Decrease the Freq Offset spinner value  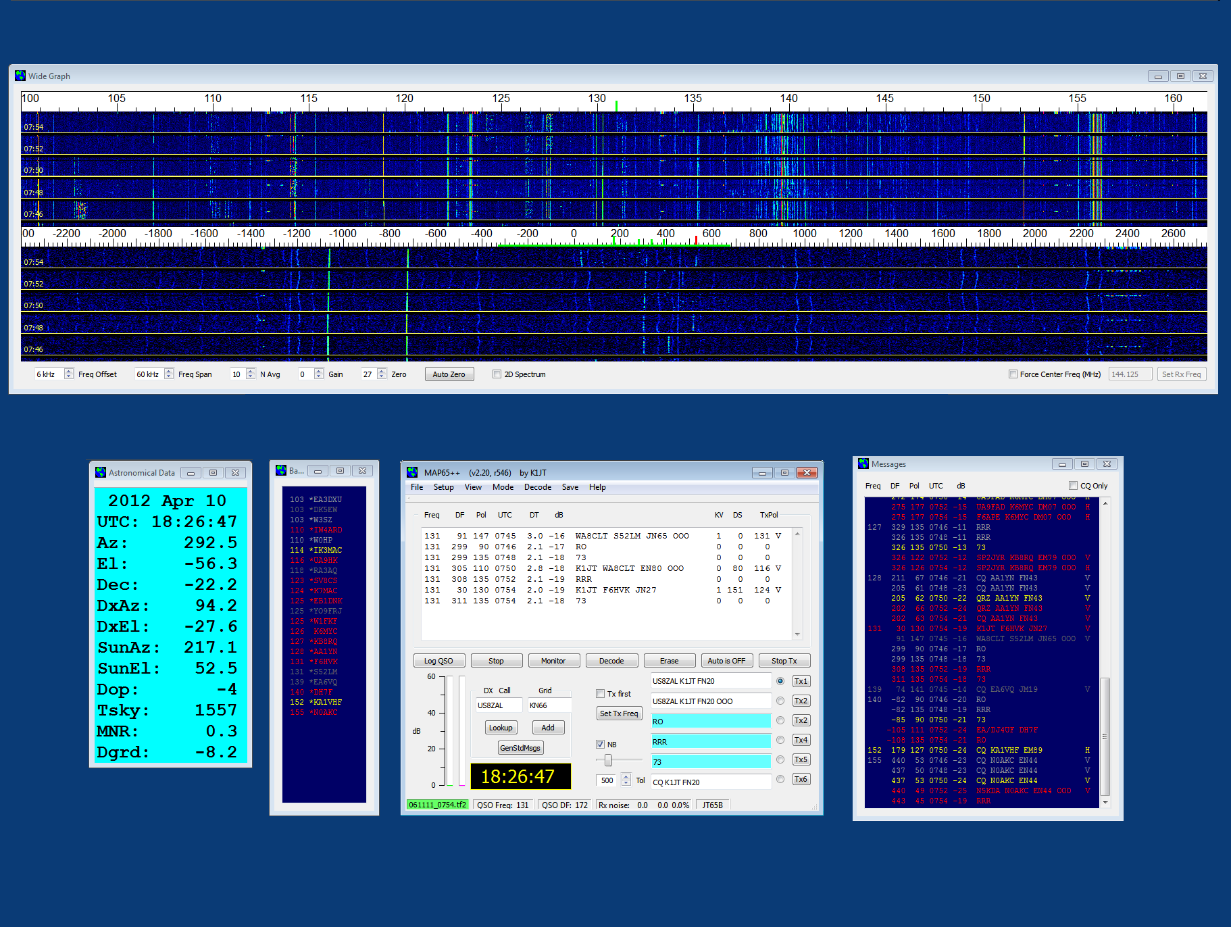(x=68, y=377)
